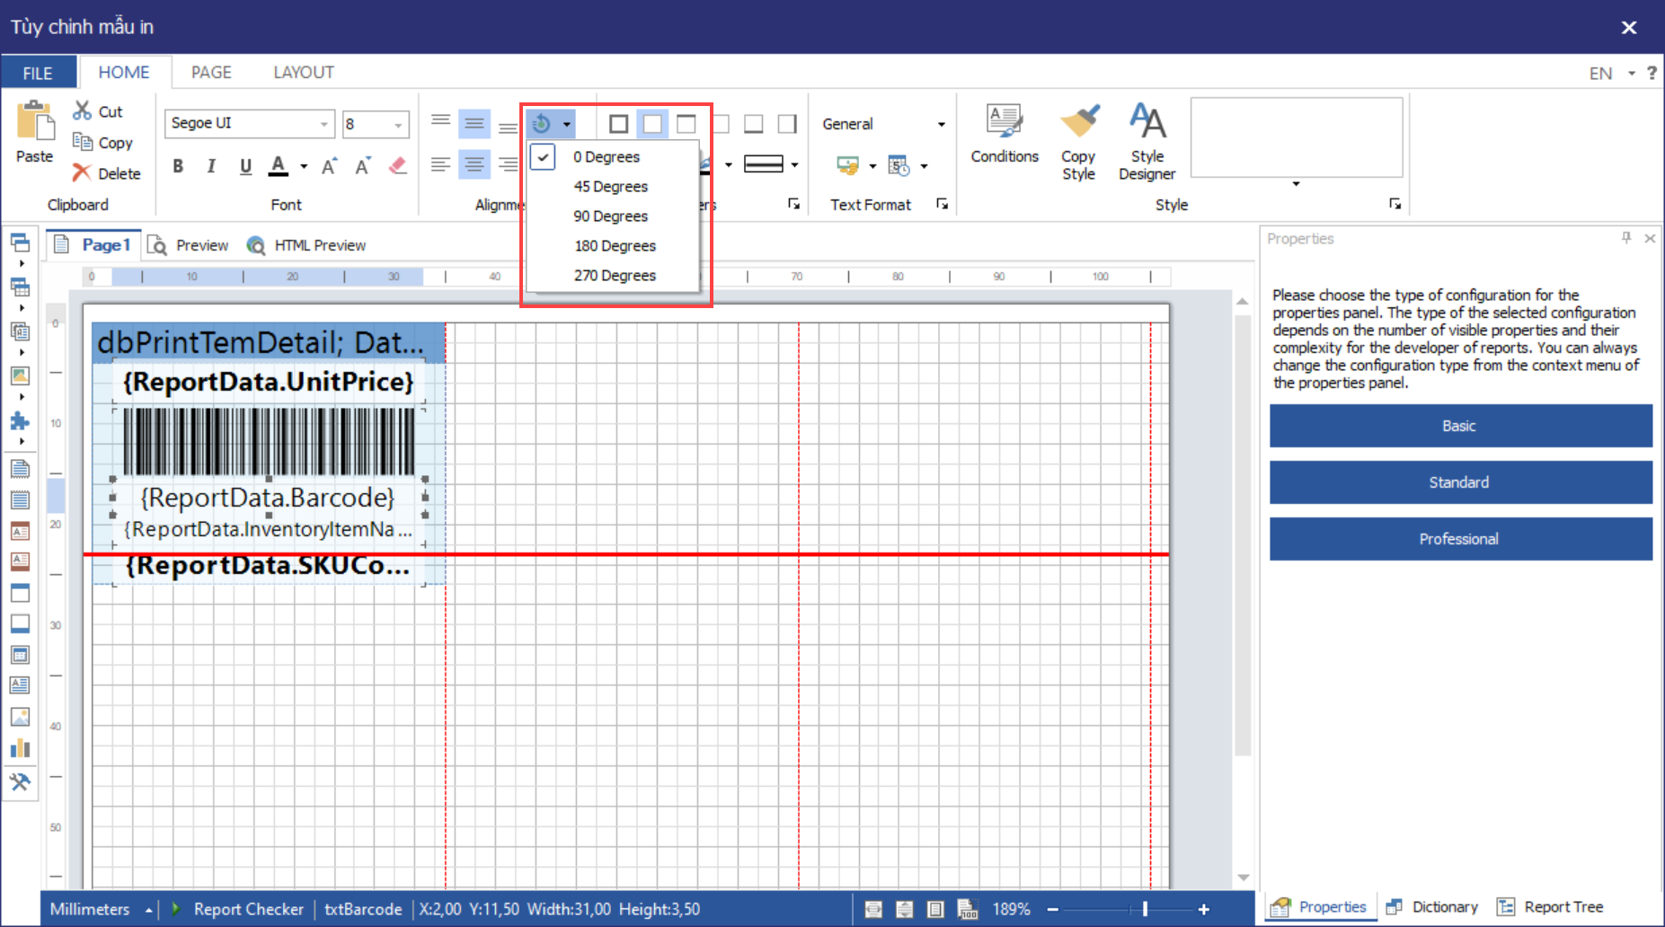
Task: Select 90 Degrees rotation option
Action: pos(610,216)
